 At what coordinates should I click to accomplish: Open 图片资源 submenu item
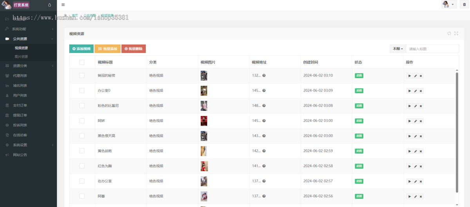pos(21,57)
